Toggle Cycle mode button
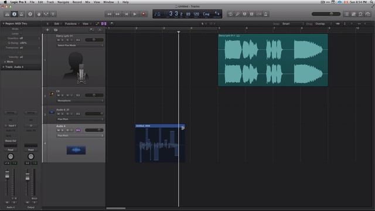This screenshot has width=375, height=211. pos(230,14)
